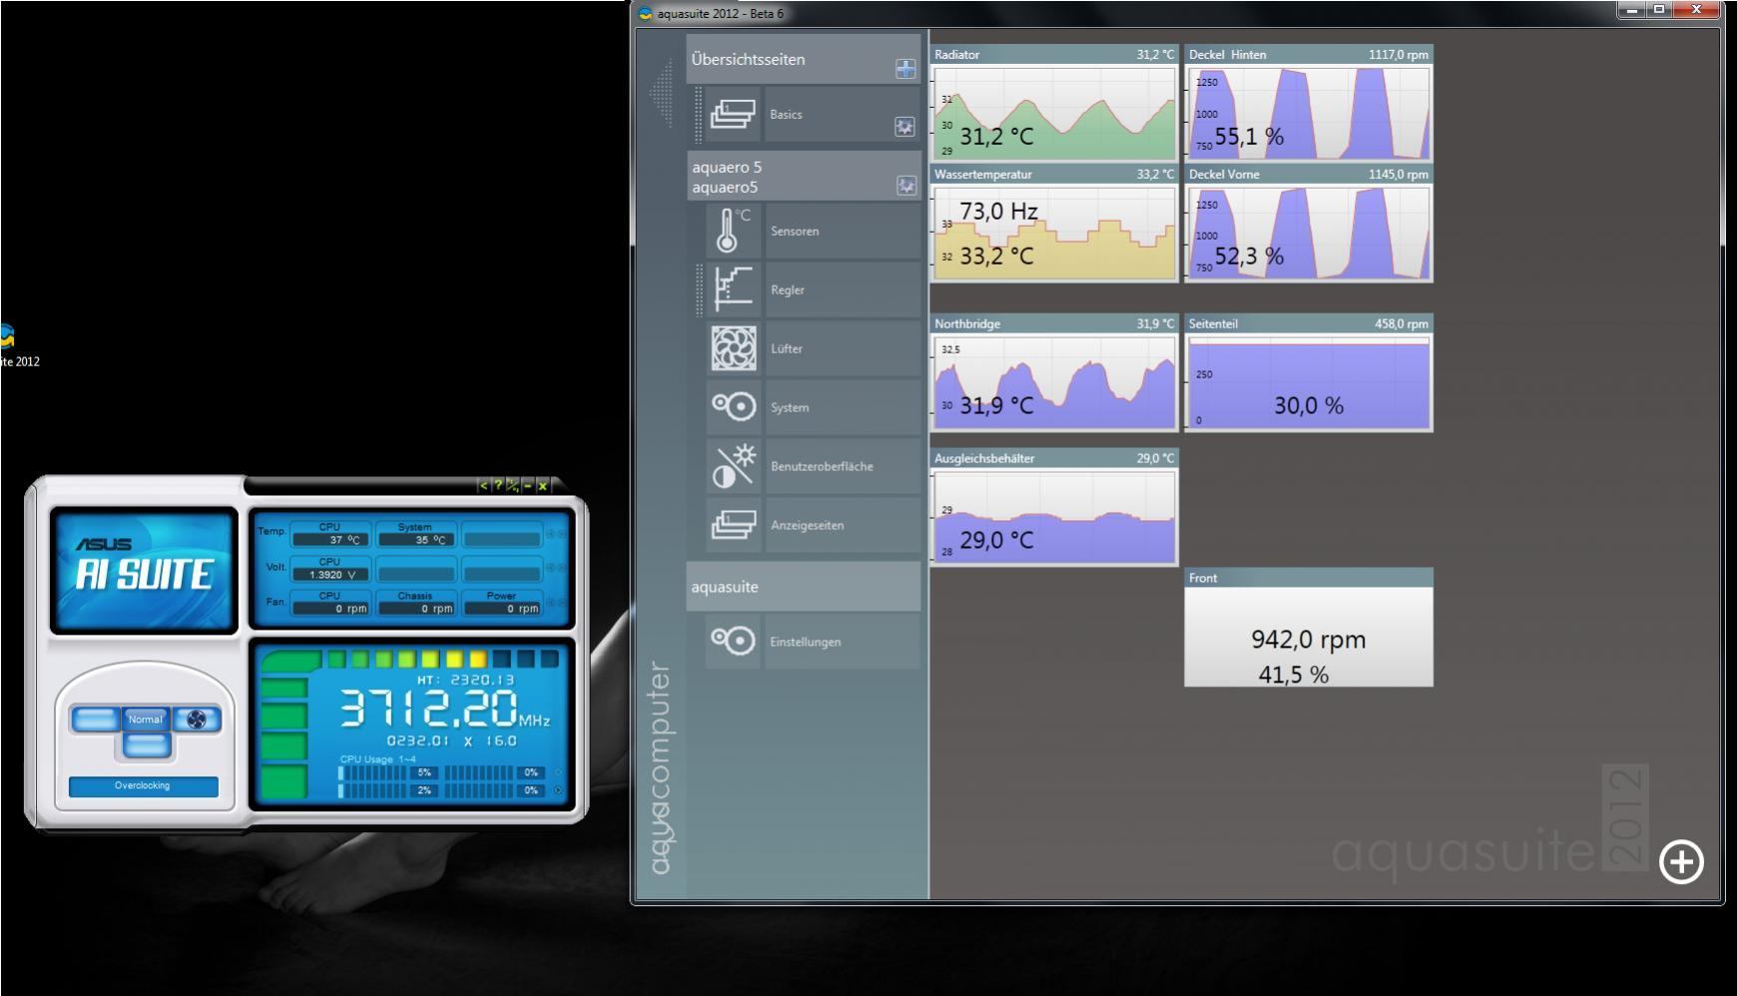Click the System temperature '35 °C' readout
1737x996 pixels.
tap(415, 540)
